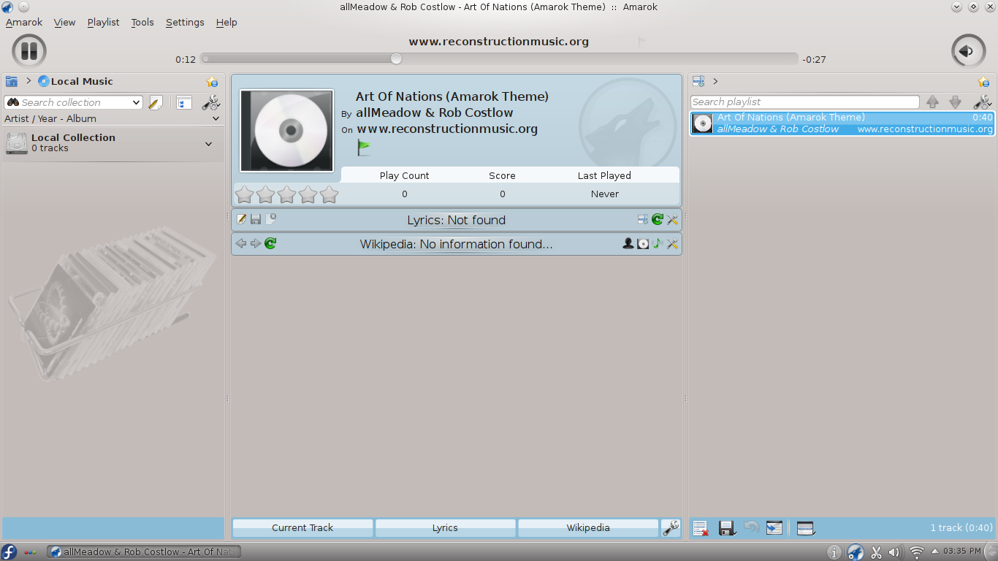998x561 pixels.
Task: Click the breadcrumb arrow before Local Music
Action: (28, 81)
